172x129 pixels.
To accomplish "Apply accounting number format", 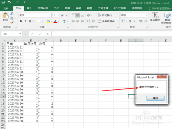I will [x=123, y=21].
